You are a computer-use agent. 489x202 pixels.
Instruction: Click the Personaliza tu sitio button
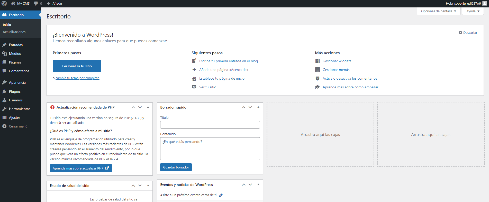[x=77, y=66]
